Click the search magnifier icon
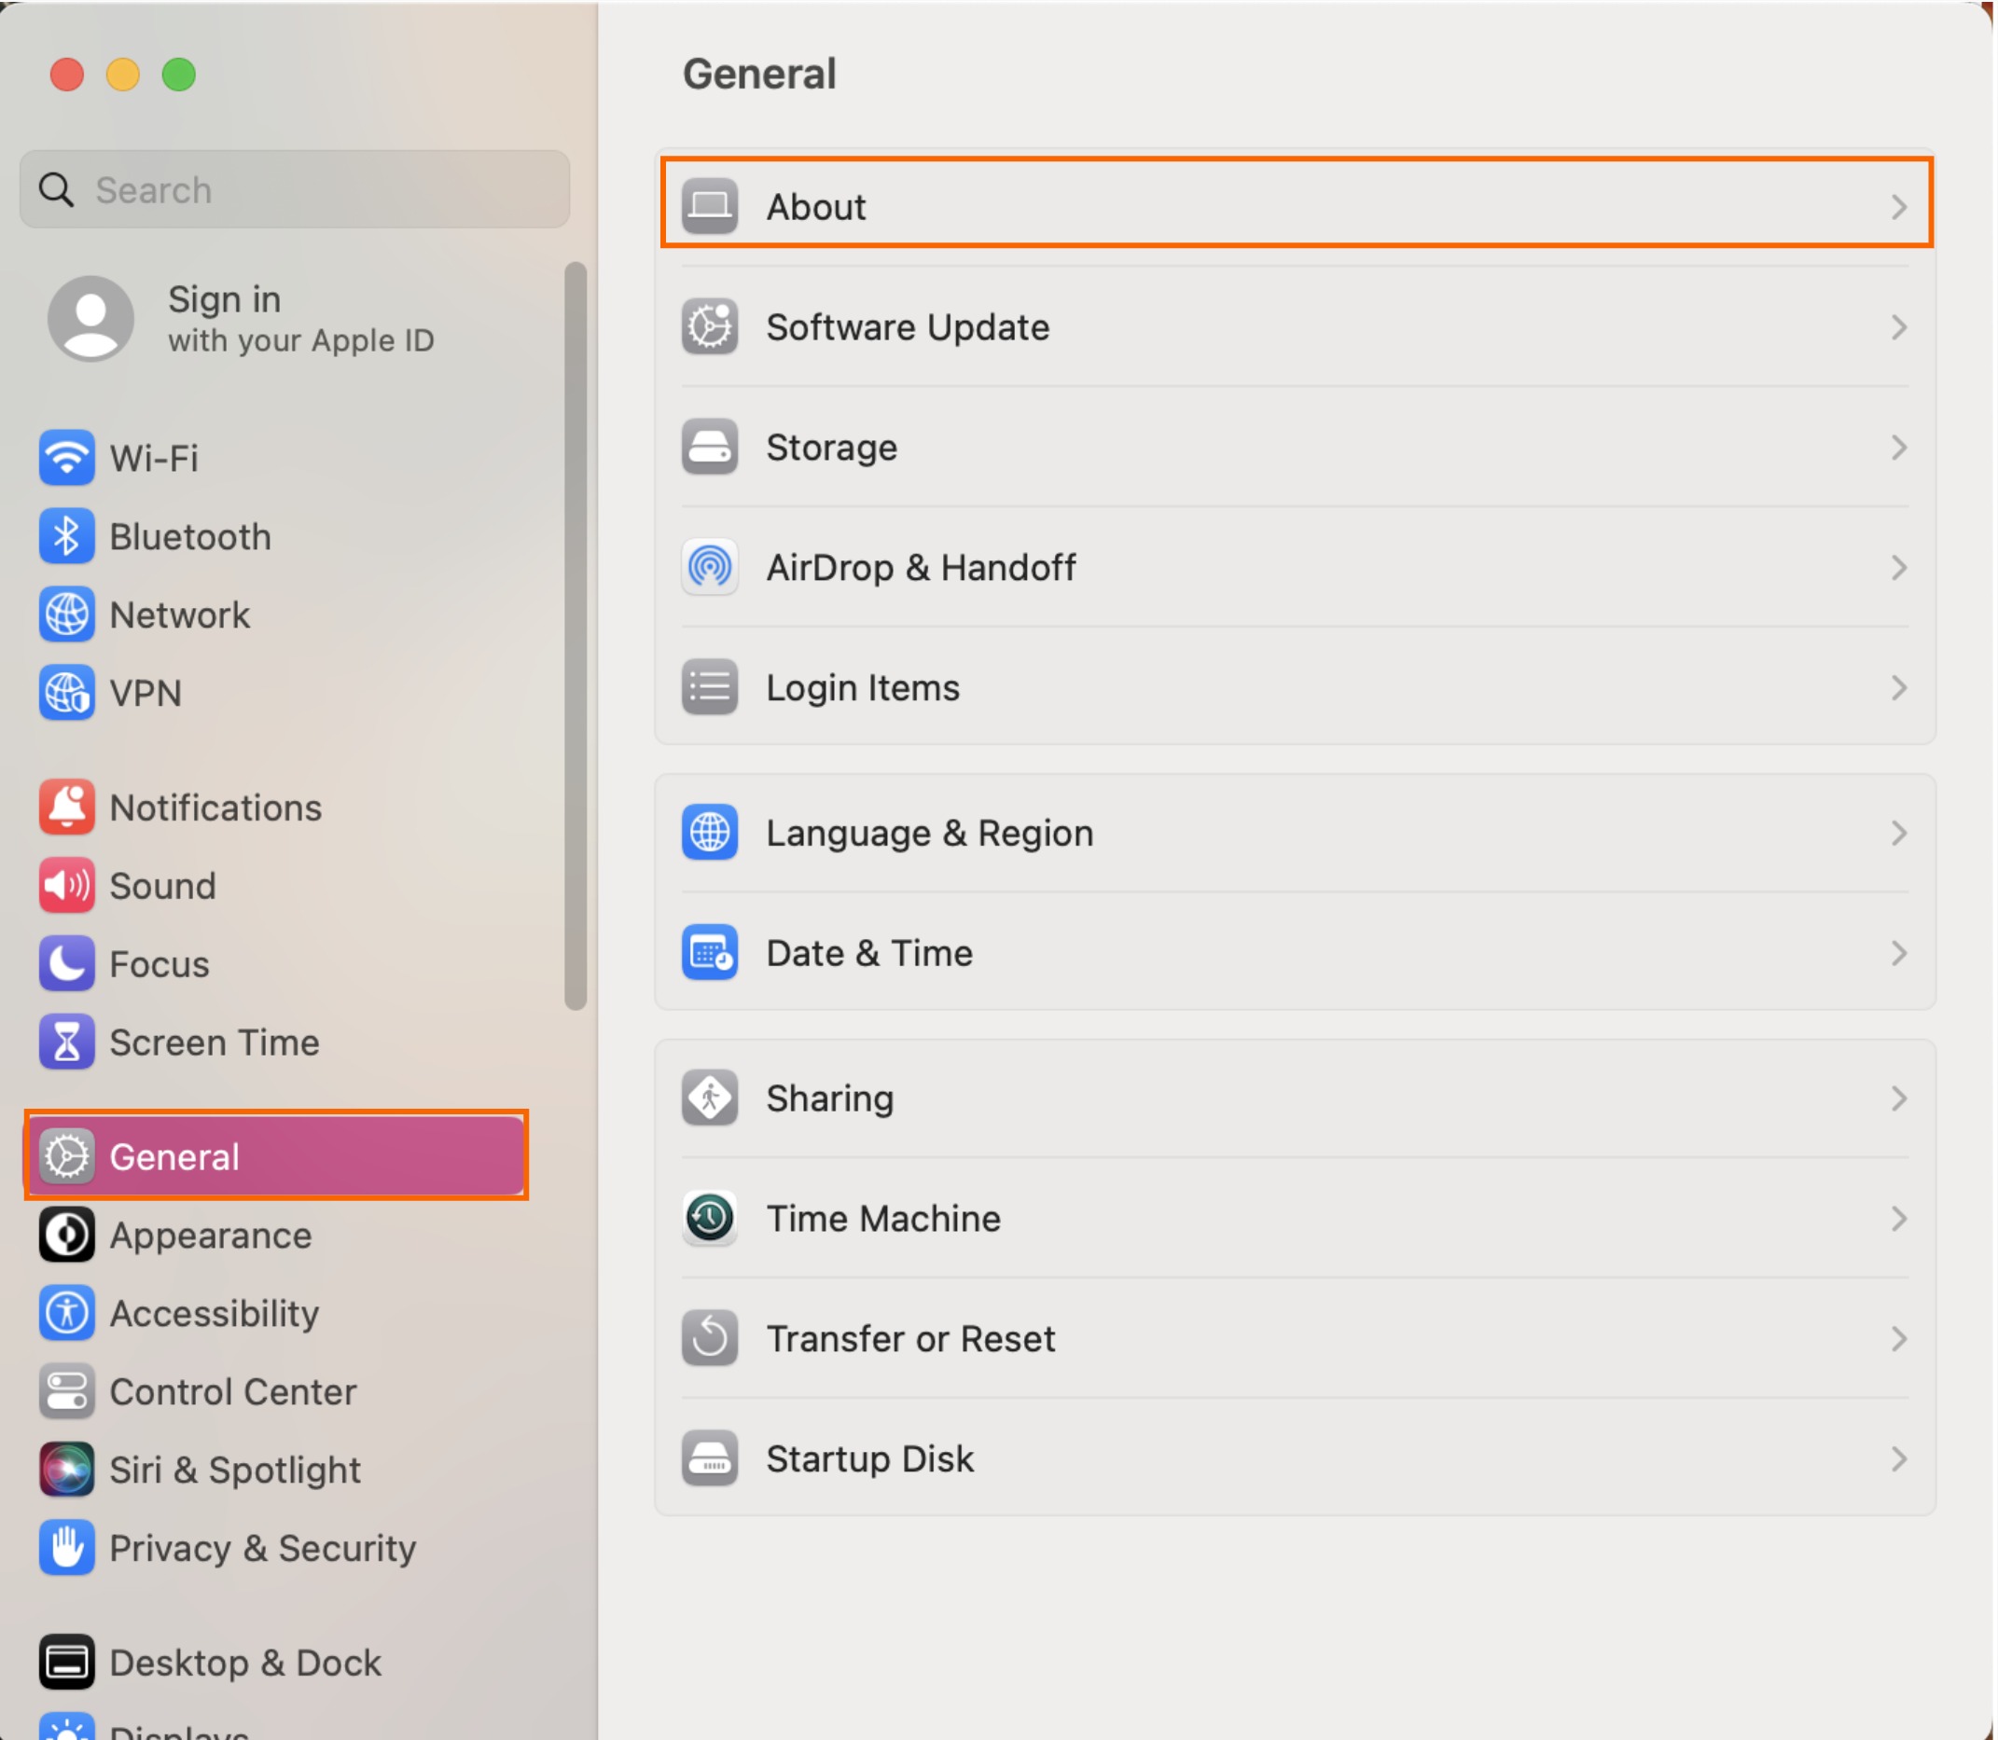The image size is (1998, 1740). coord(56,189)
